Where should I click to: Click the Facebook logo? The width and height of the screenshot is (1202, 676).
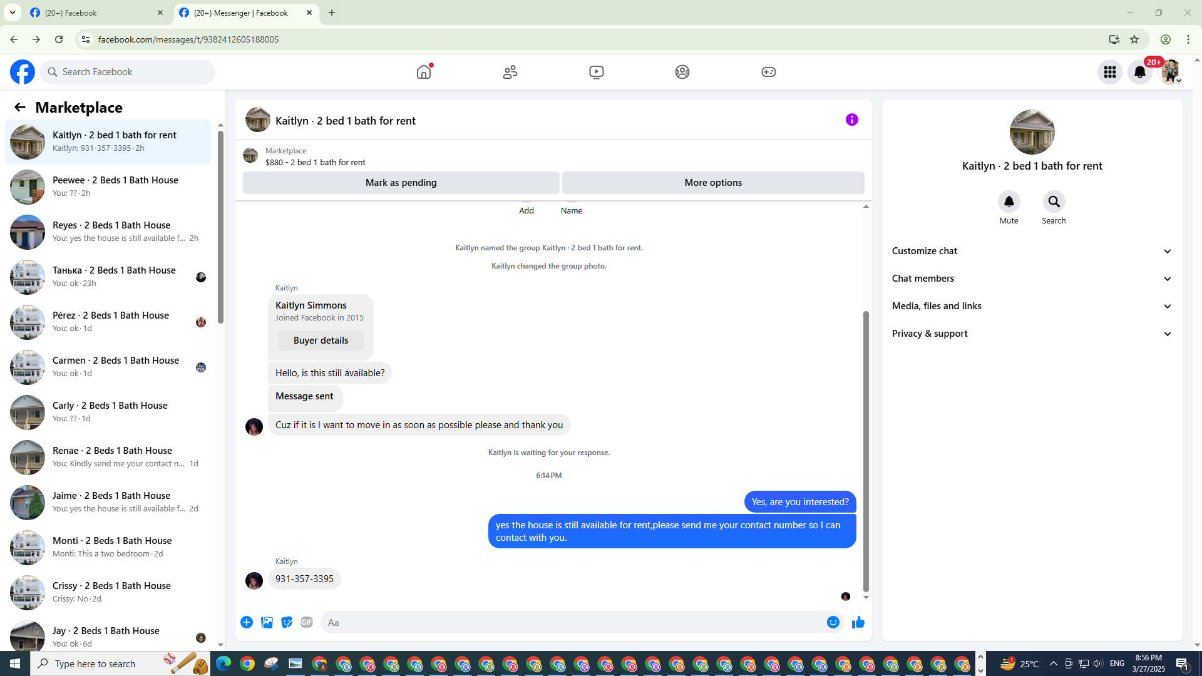[x=23, y=72]
